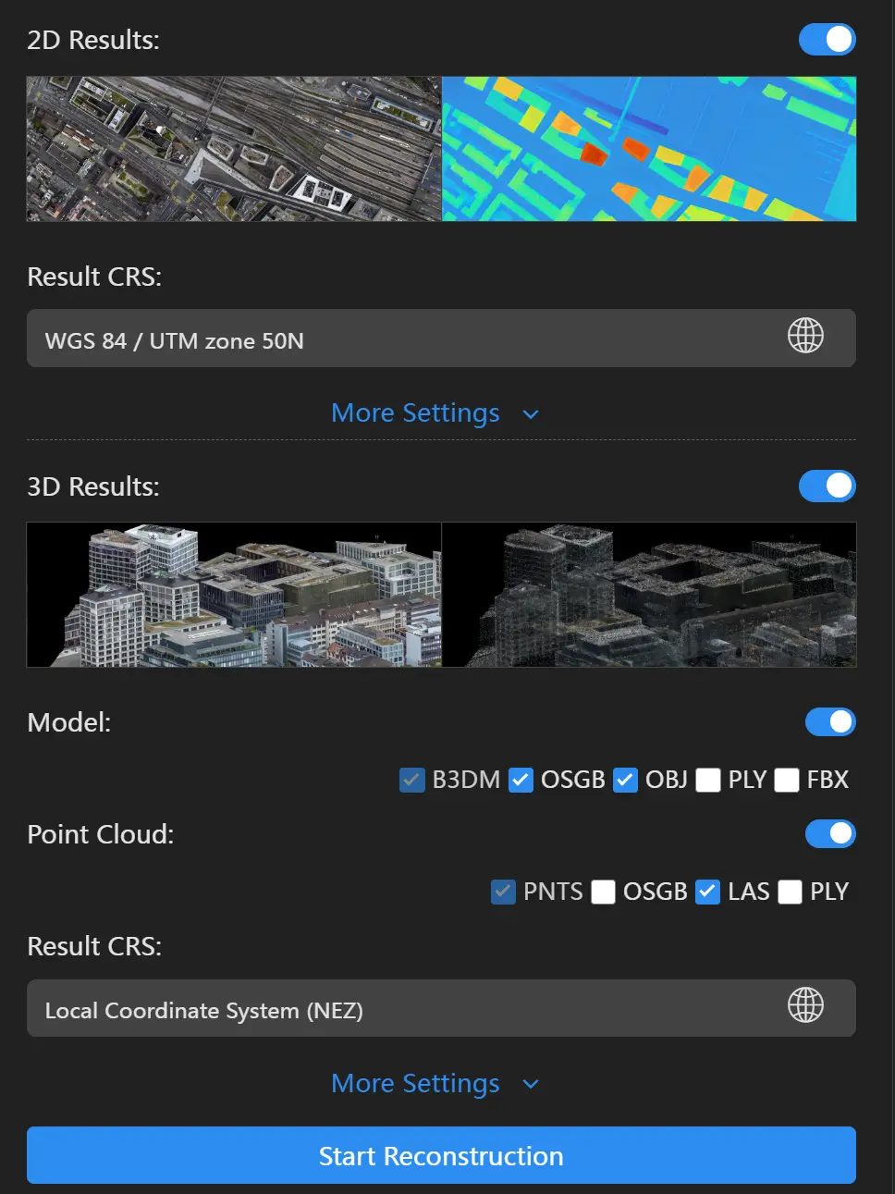Uncheck the OSGB model format checkbox
The image size is (895, 1194).
pos(521,781)
